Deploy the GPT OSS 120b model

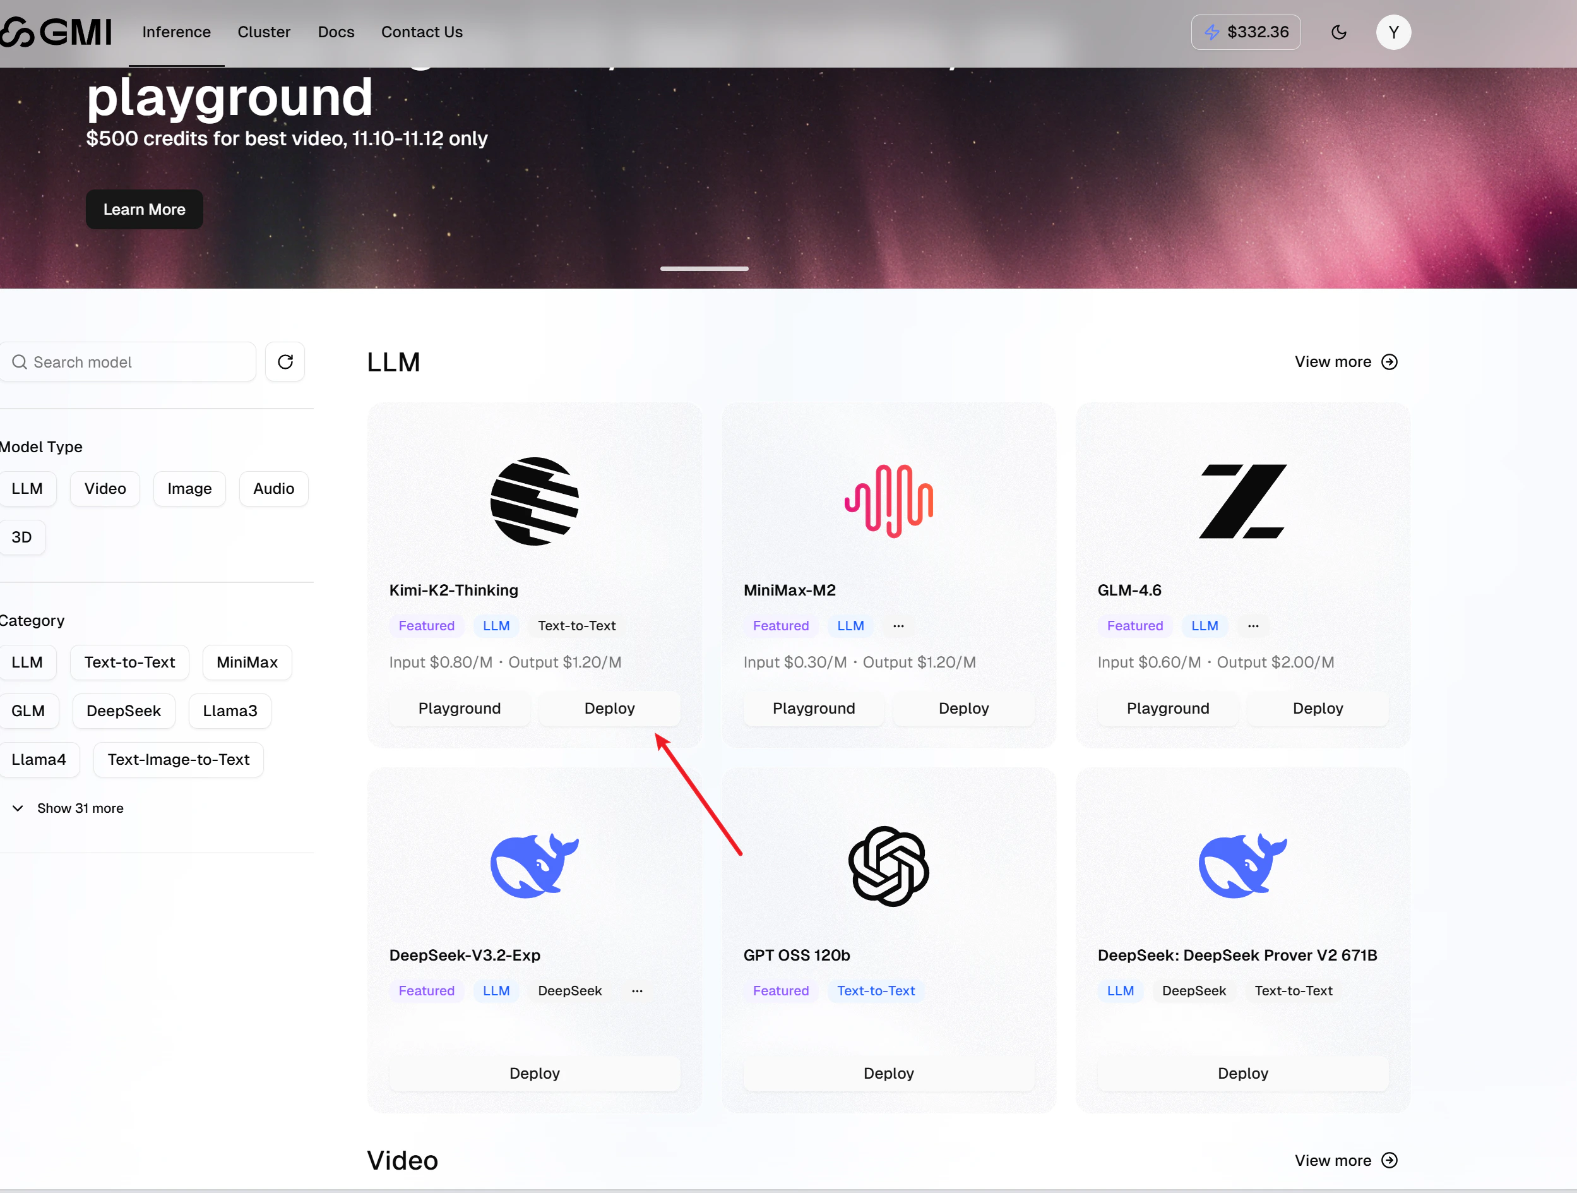[x=888, y=1073]
